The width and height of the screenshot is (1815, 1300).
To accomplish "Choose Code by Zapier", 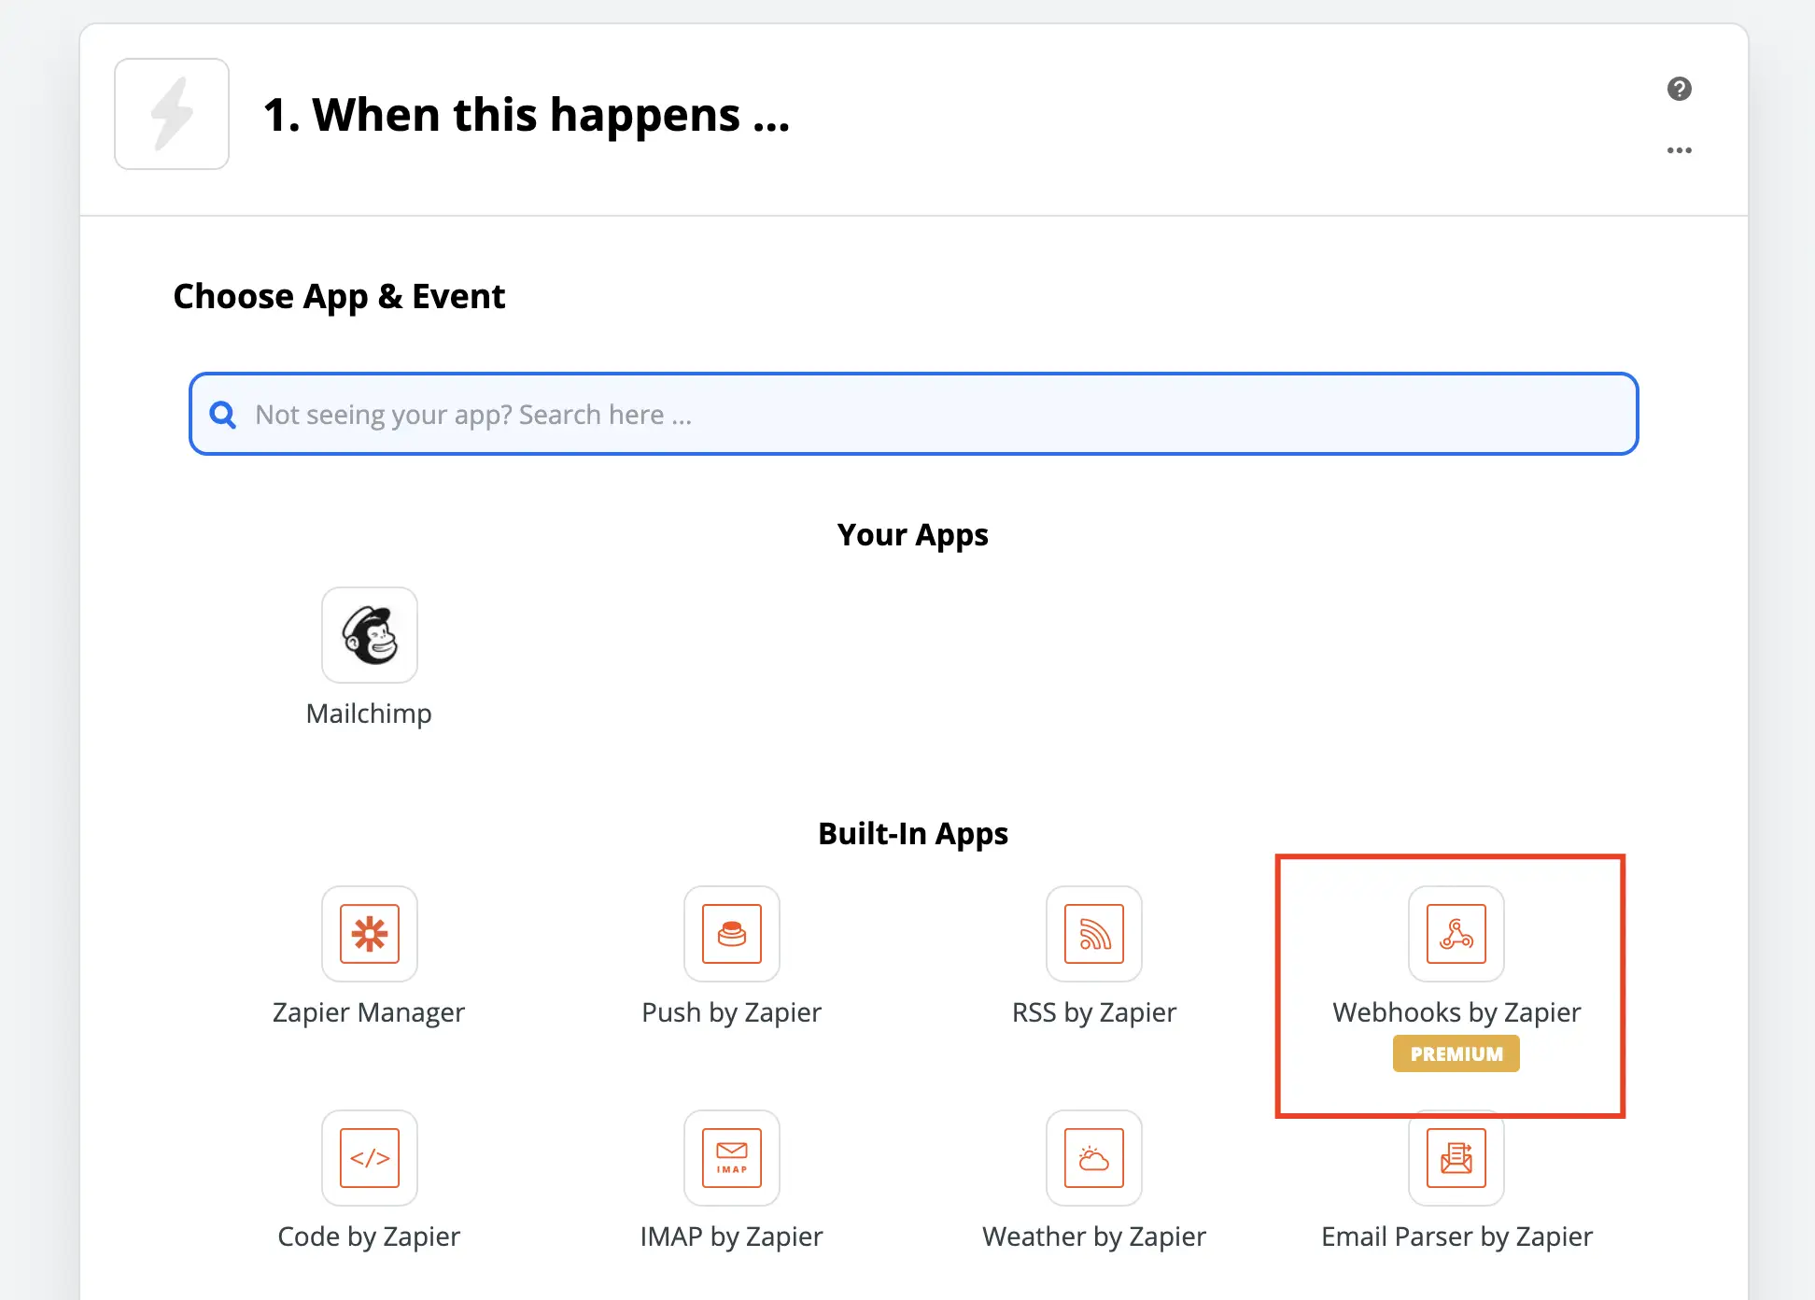I will point(370,1159).
